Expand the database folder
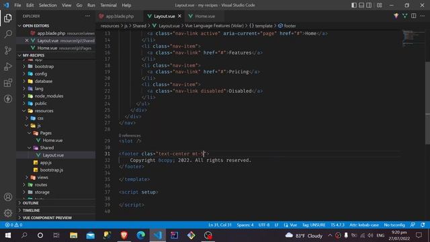Screen dimensions: 430x242 coord(24,81)
